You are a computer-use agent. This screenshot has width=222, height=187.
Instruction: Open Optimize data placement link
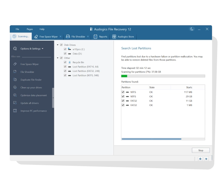(x=33, y=95)
